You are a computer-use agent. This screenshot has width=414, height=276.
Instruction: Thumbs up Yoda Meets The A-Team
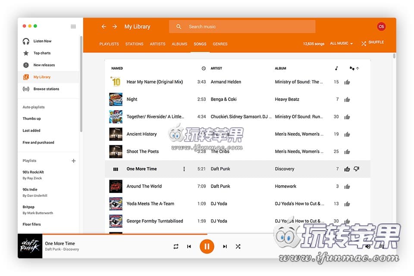pos(347,204)
